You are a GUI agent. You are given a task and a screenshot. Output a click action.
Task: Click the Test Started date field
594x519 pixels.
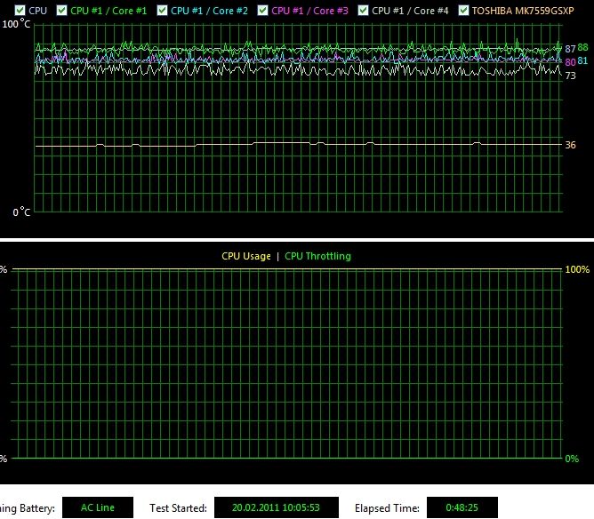point(277,508)
